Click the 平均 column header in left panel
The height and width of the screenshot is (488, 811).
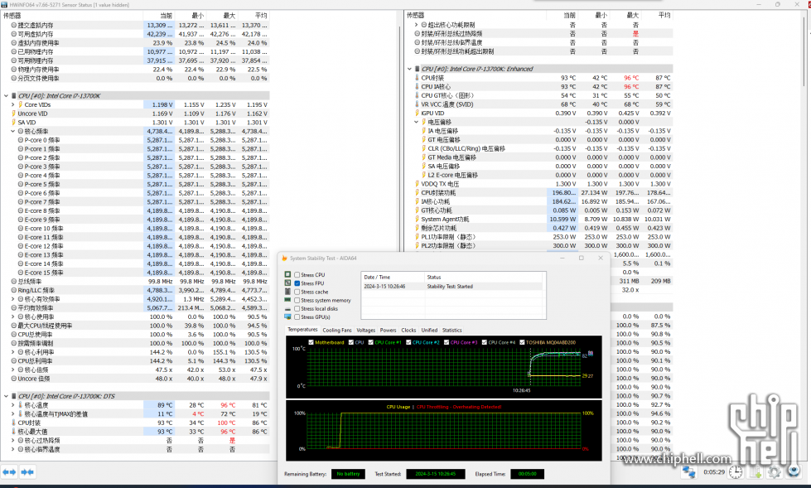pos(254,16)
